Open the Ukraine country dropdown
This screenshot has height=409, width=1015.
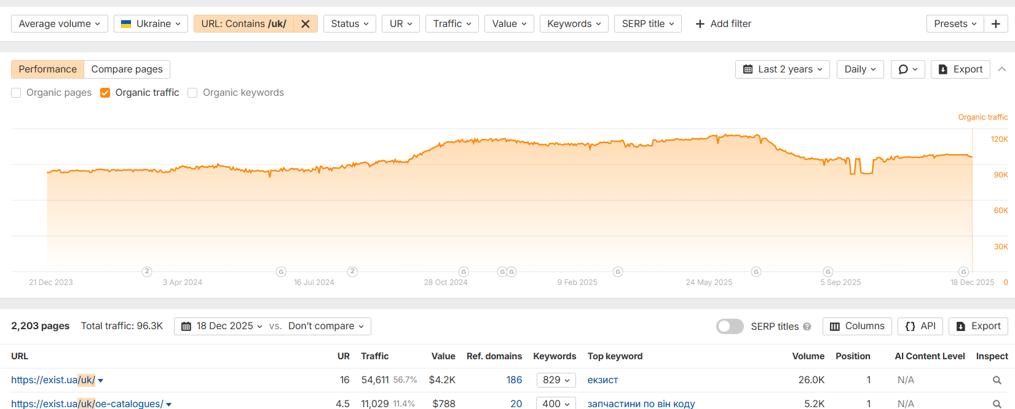[x=151, y=24]
